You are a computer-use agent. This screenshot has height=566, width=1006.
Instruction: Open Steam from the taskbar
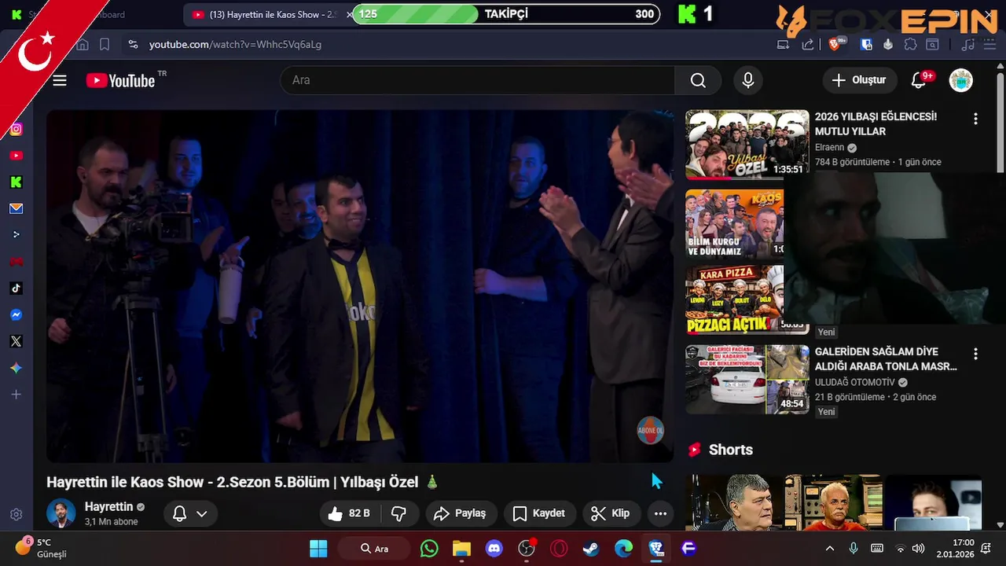(591, 548)
